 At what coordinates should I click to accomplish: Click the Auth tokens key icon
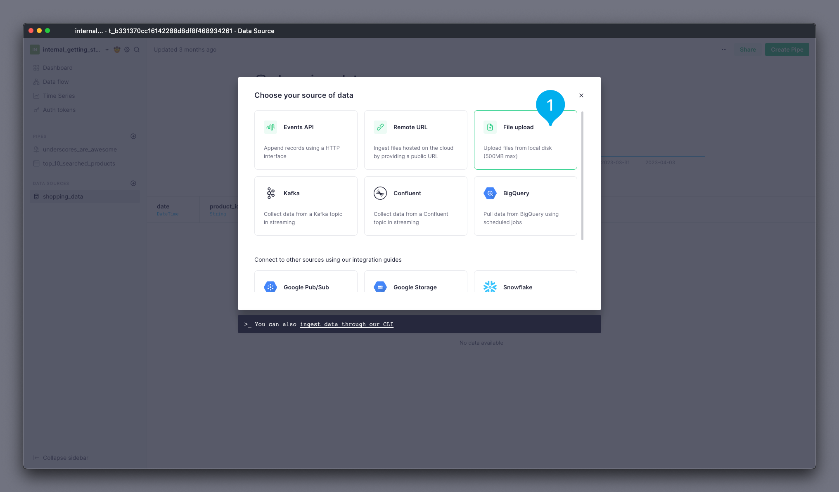(x=36, y=110)
